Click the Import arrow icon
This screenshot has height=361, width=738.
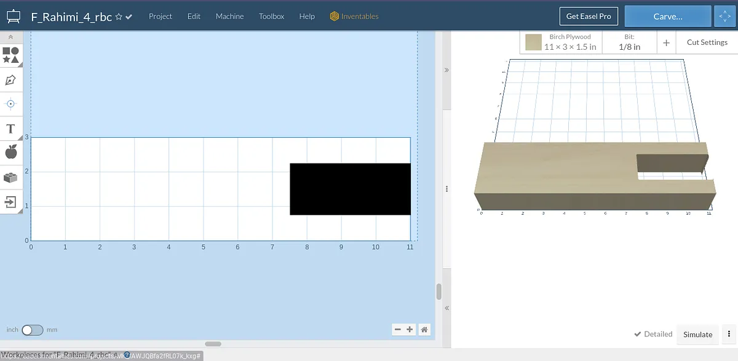click(10, 201)
